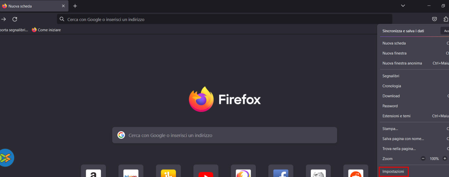Restore down the Firefox window

click(443, 6)
